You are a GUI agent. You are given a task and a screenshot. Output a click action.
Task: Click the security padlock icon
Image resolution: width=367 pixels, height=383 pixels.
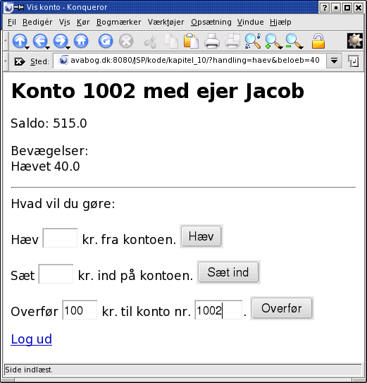[x=318, y=41]
